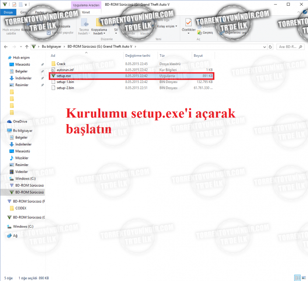308x281 pixels.
Task: Select the setup.exe file
Action: point(131,76)
